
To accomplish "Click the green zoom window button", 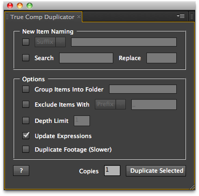I will tap(29, 6).
